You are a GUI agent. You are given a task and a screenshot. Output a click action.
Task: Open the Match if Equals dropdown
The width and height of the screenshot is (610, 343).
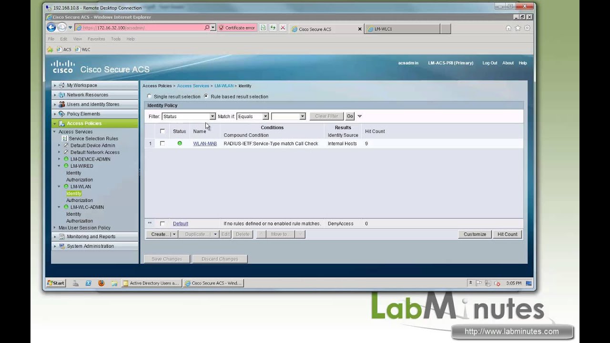253,116
